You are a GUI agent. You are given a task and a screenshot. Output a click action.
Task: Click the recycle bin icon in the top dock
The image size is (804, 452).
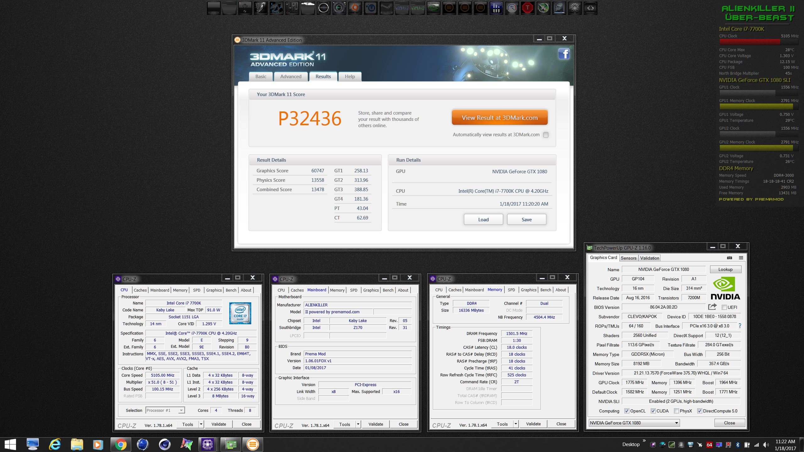tap(590, 8)
